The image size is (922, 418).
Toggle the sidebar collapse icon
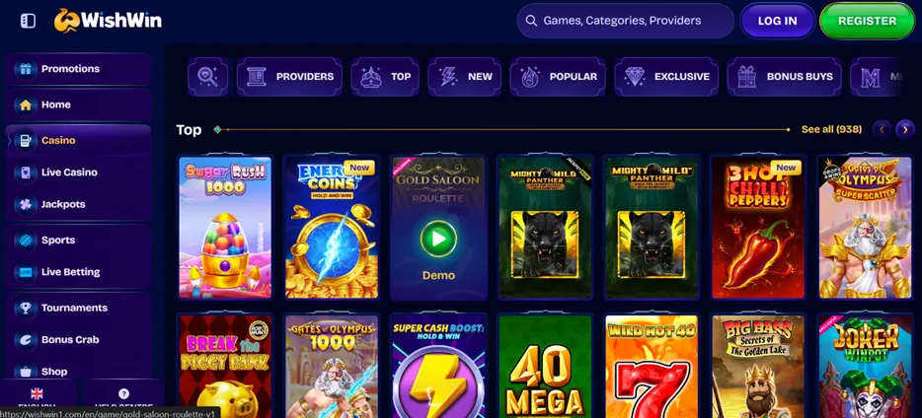pyautogui.click(x=28, y=21)
